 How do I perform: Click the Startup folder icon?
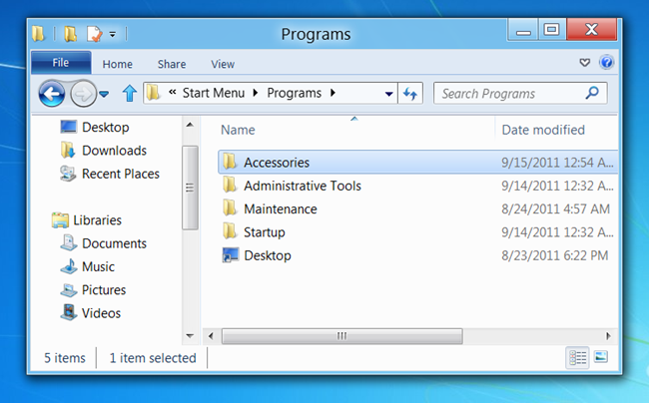pyautogui.click(x=230, y=231)
